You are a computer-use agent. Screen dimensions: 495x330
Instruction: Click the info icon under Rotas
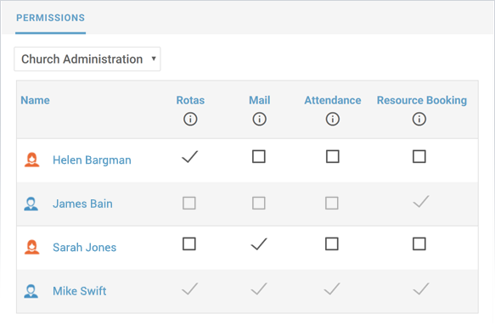[190, 119]
